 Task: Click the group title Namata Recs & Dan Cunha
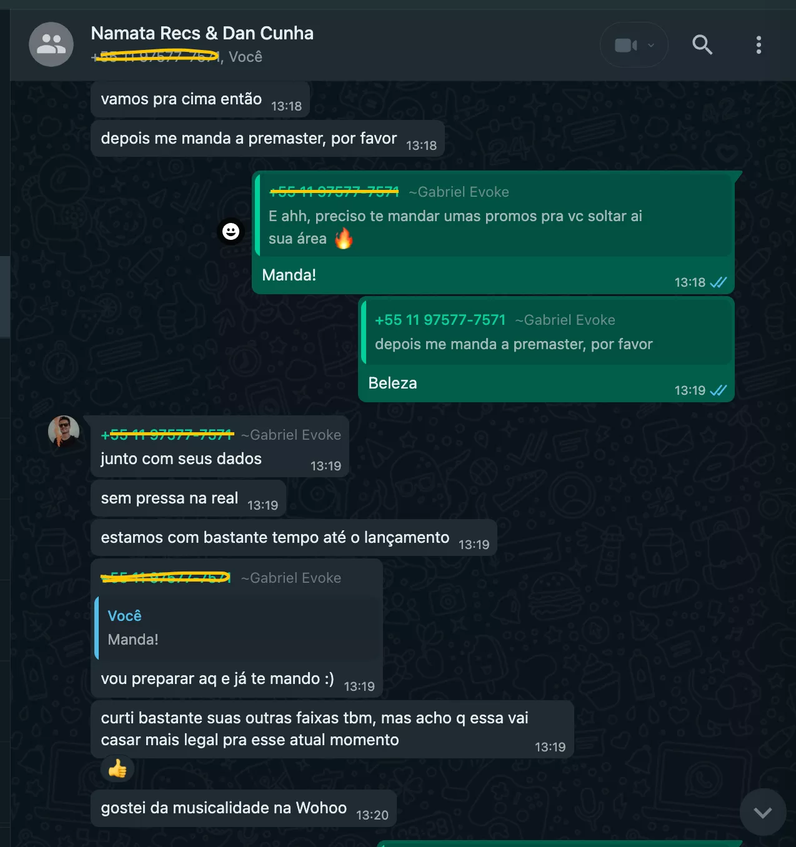[x=202, y=33]
